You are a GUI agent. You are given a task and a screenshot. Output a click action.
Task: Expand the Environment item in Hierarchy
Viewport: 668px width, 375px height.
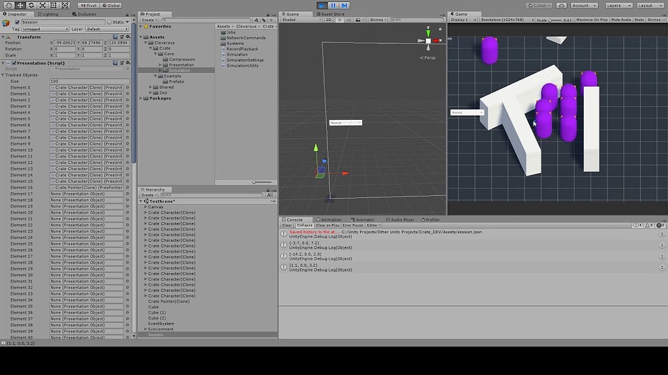click(x=147, y=329)
